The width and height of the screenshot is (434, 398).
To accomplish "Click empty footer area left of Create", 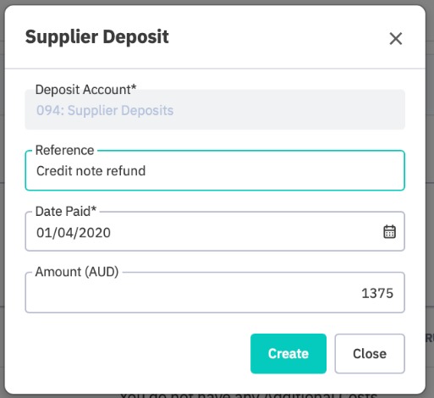I will click(135, 353).
